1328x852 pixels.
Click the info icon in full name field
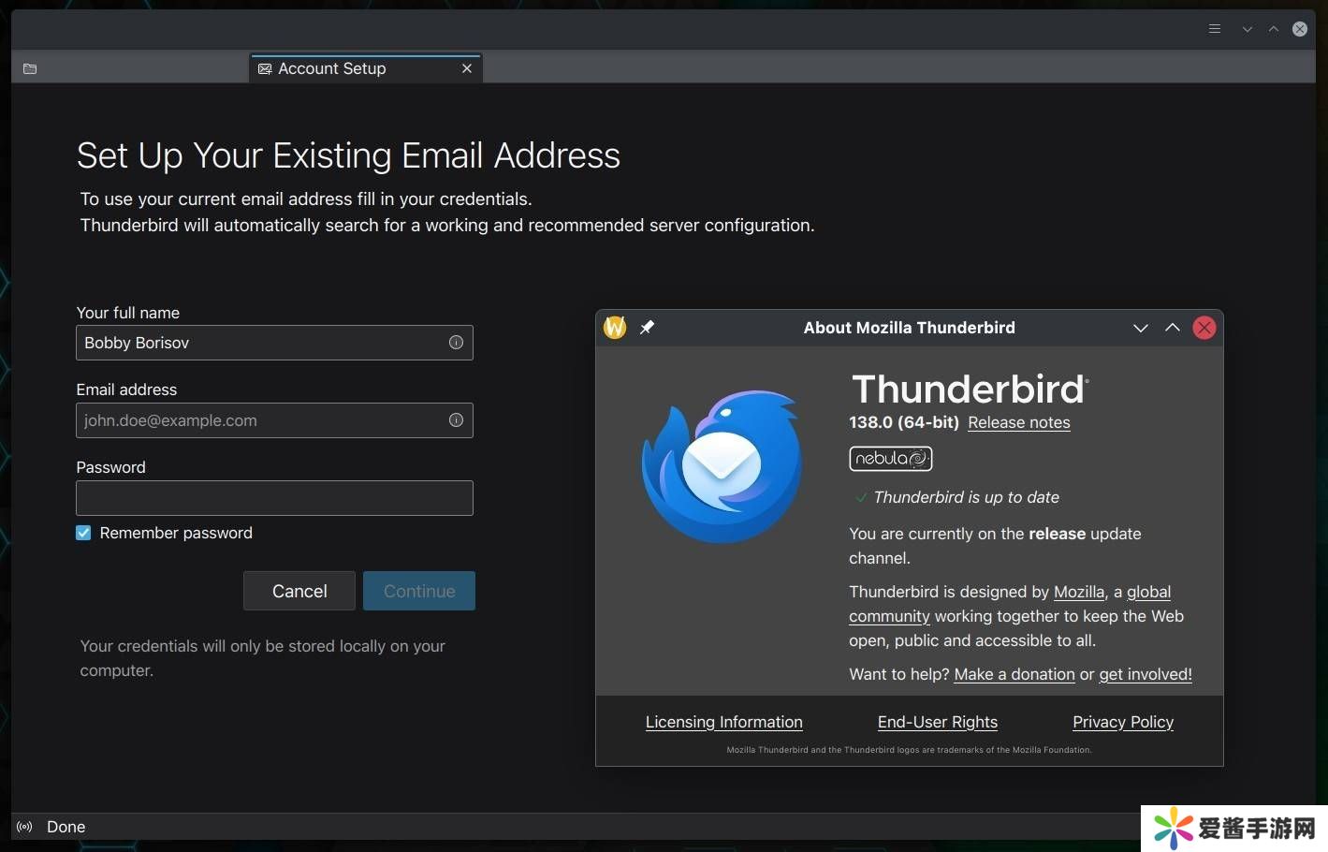click(456, 343)
